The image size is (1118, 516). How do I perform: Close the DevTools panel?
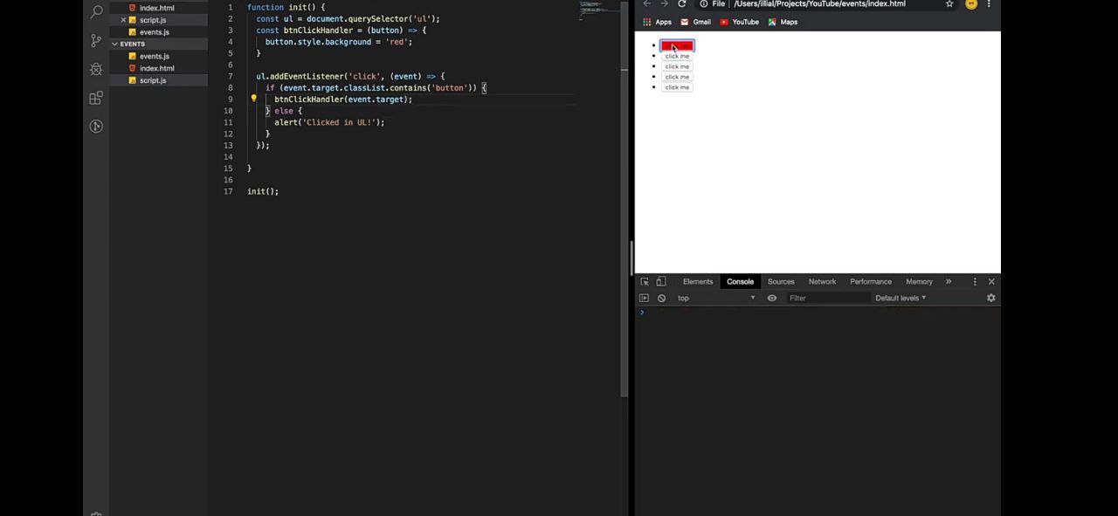coord(991,281)
